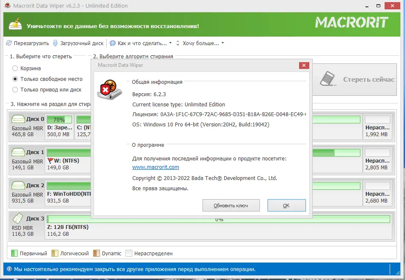Viewport: 405px width, 280px height.
Task: Open Загрузочный диск toolbar item
Action: tap(78, 43)
